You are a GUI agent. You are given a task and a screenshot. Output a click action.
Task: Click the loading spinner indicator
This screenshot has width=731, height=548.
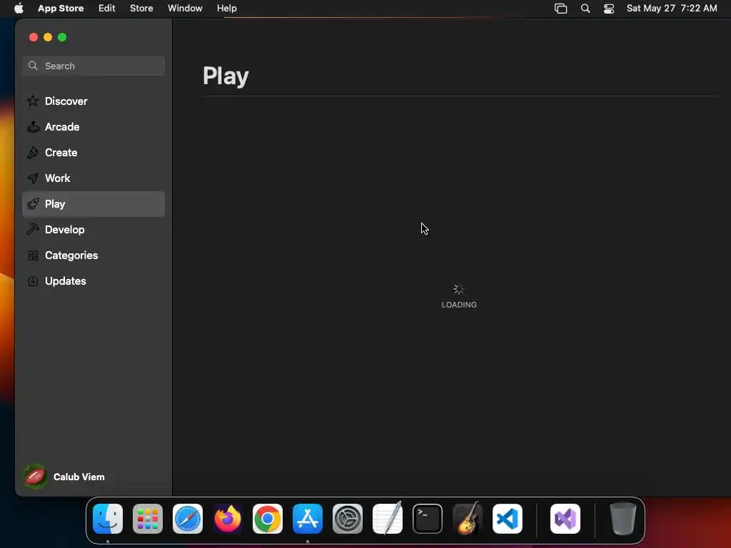(x=459, y=290)
